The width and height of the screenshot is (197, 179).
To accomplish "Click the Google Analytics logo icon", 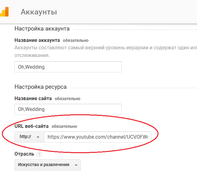I will pos(4,12).
